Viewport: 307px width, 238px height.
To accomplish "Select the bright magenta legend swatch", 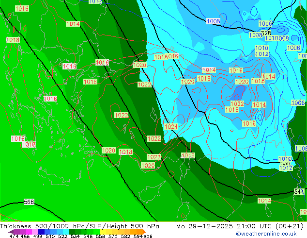I will [x=29, y=232].
